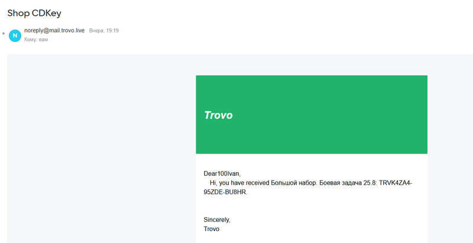Click the "Кому:" recipient label
The height and width of the screenshot is (243, 473).
[x=31, y=40]
